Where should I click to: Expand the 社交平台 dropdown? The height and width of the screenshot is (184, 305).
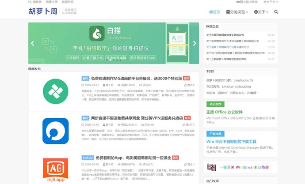(271, 2)
